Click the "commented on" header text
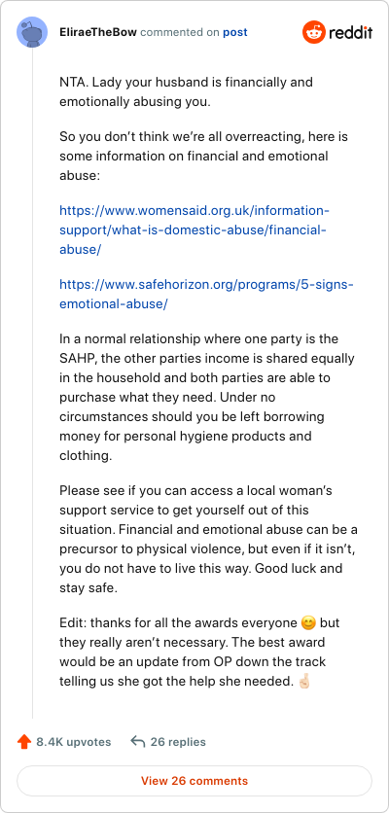The width and height of the screenshot is (389, 813). click(x=180, y=32)
